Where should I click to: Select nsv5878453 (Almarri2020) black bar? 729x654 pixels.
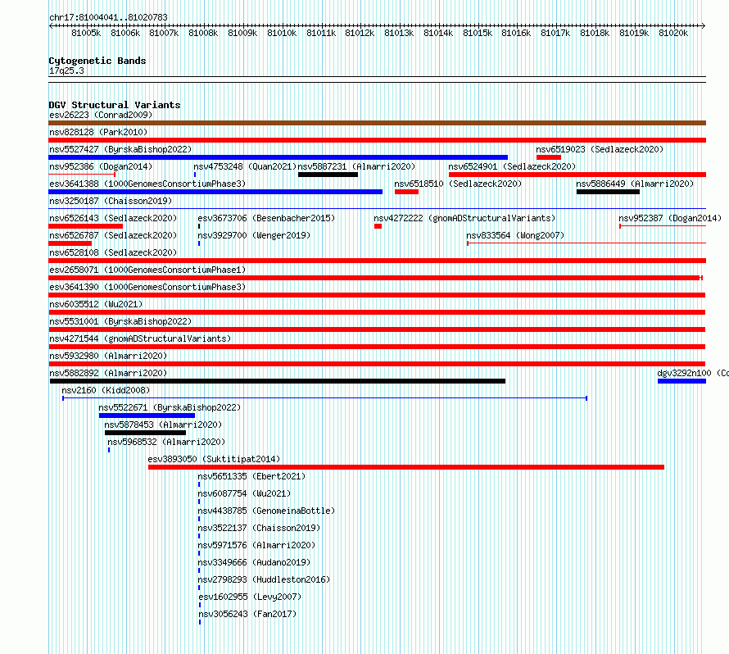click(146, 433)
